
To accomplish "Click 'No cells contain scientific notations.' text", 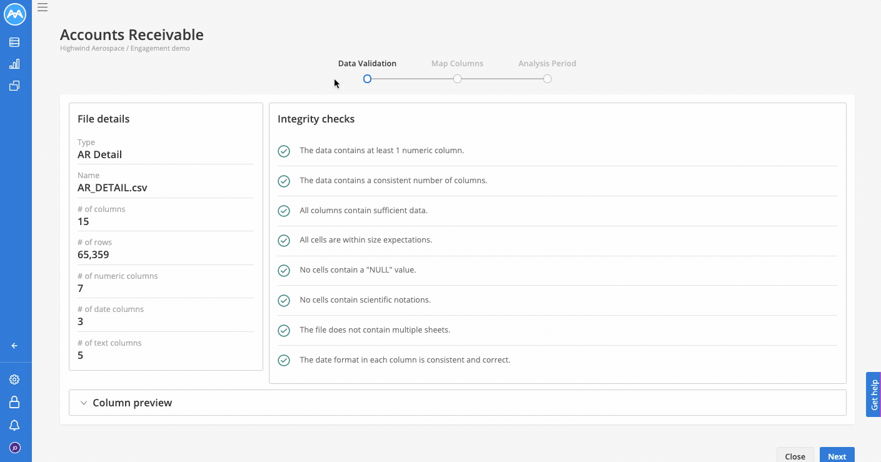I will (365, 299).
